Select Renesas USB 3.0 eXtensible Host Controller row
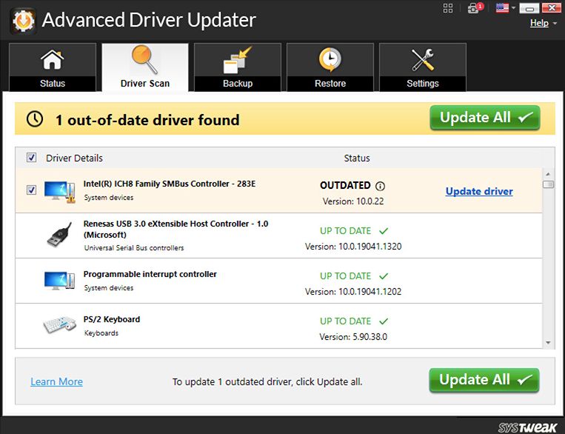This screenshot has width=565, height=434. (x=278, y=236)
